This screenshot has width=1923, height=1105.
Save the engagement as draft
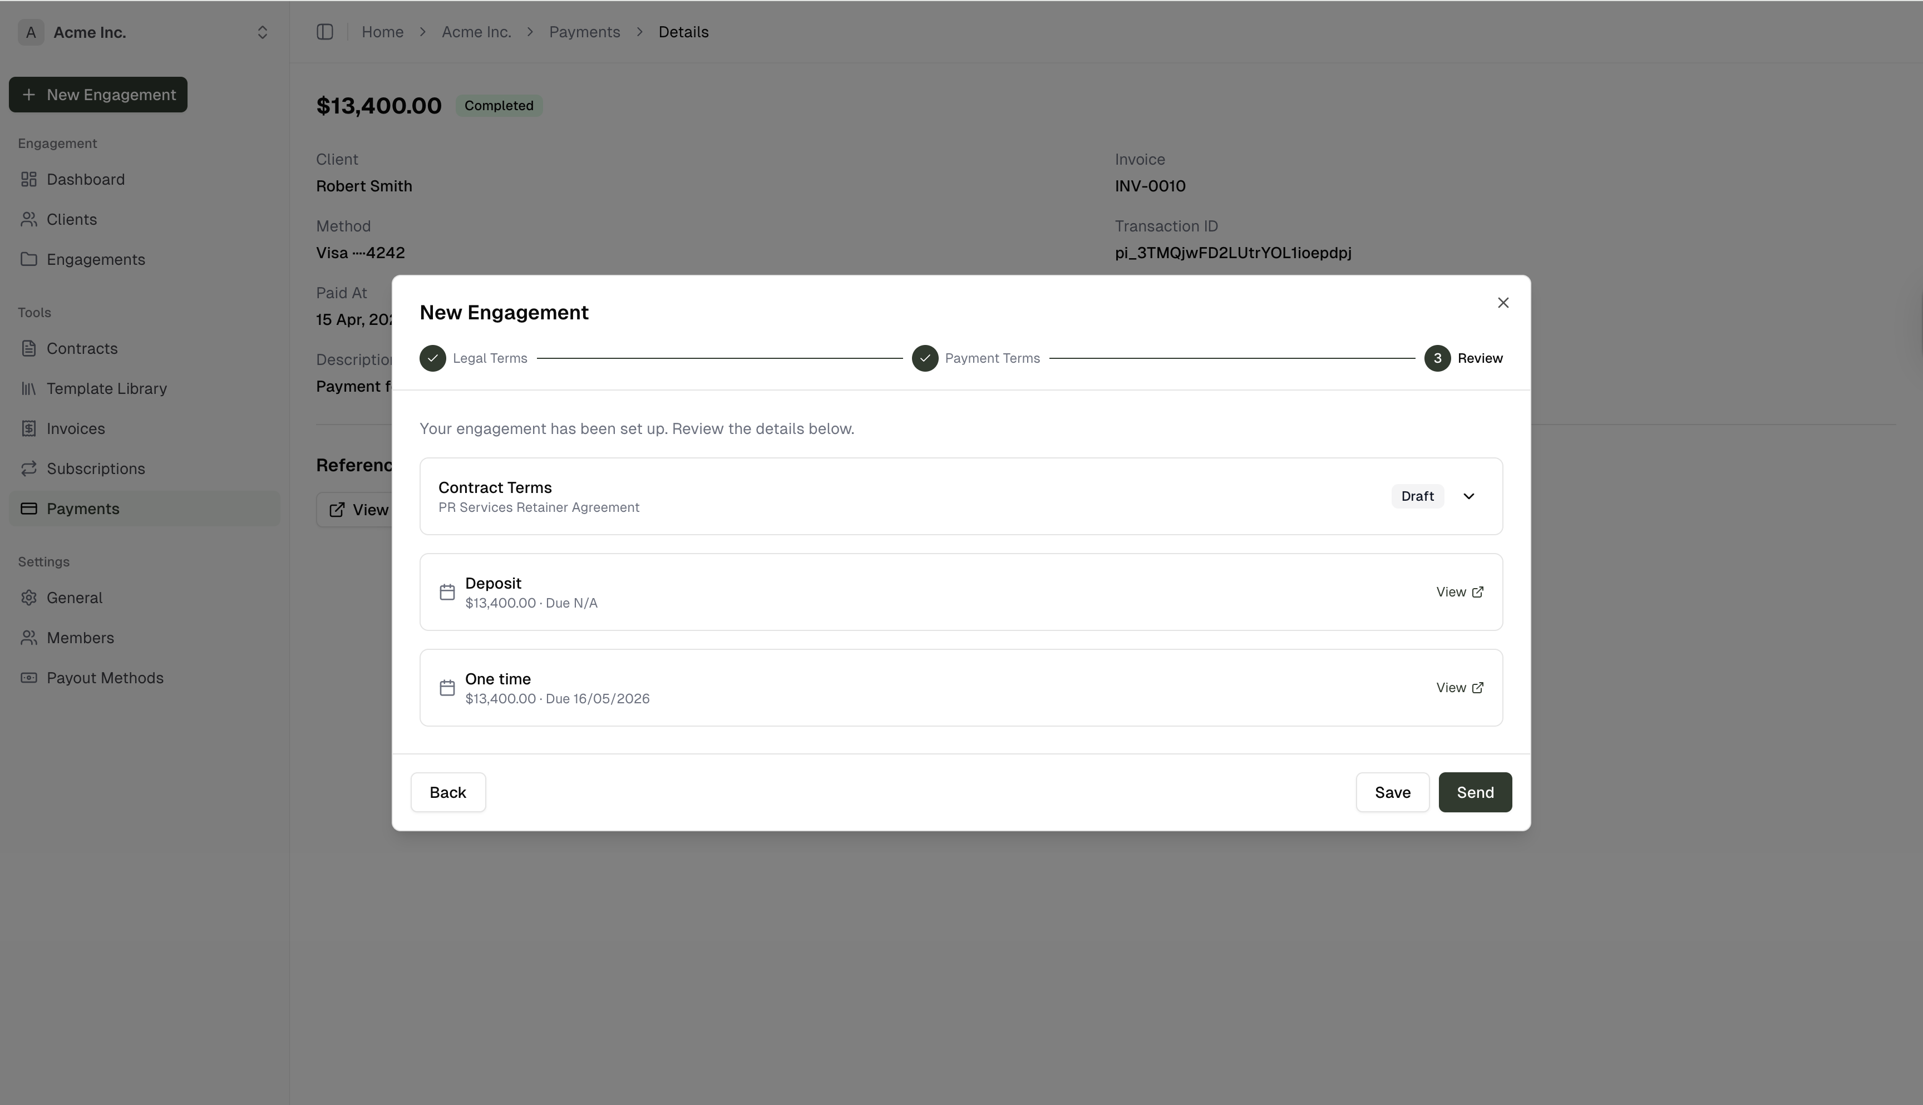point(1392,792)
